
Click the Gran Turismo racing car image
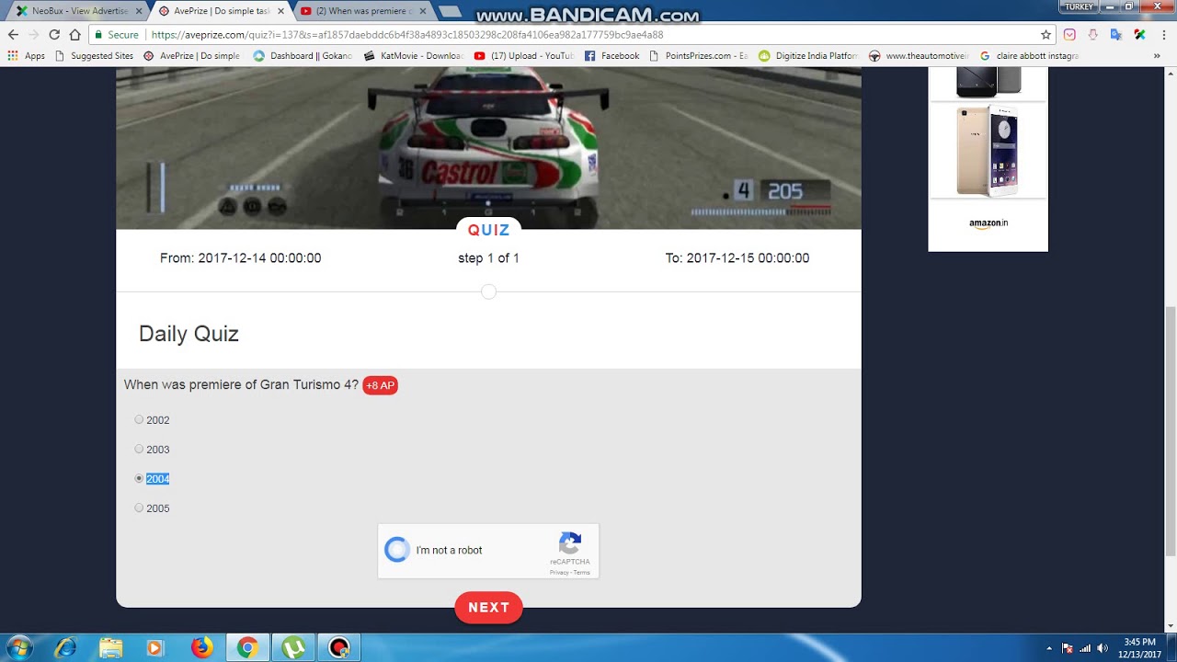tap(488, 147)
